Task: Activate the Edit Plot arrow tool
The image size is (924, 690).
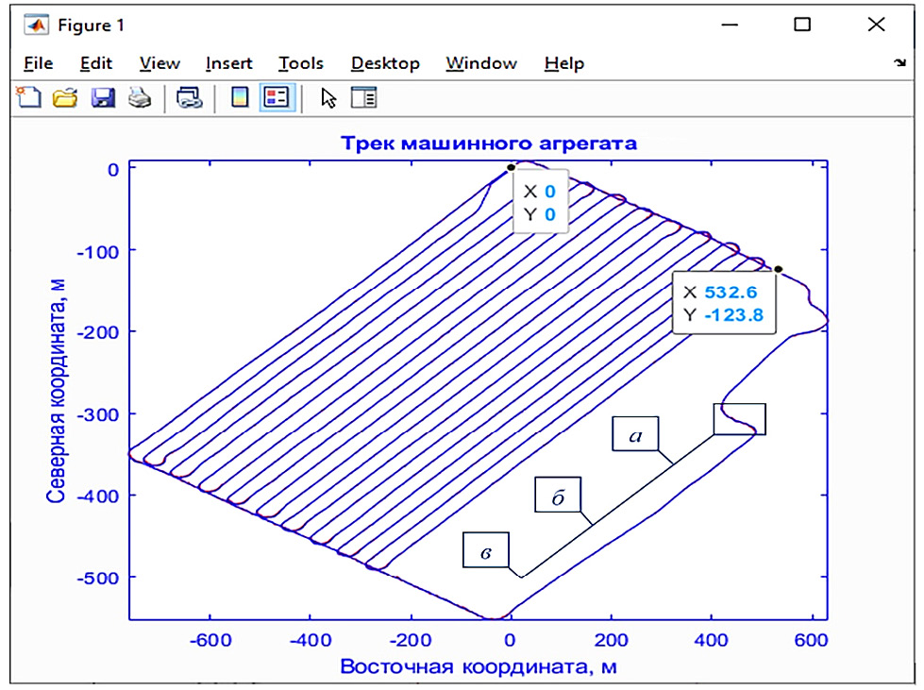Action: (328, 97)
